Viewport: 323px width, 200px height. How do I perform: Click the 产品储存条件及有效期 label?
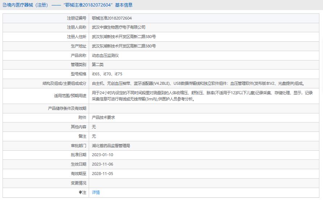[67, 108]
